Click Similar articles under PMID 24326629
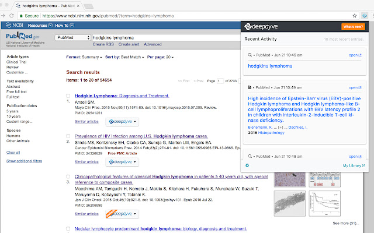The width and height of the screenshot is (374, 233). tap(86, 162)
